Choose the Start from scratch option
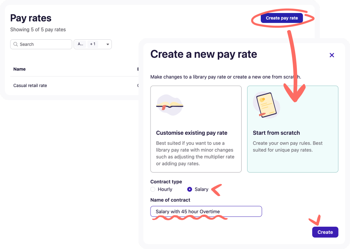350x249 pixels. [292, 129]
